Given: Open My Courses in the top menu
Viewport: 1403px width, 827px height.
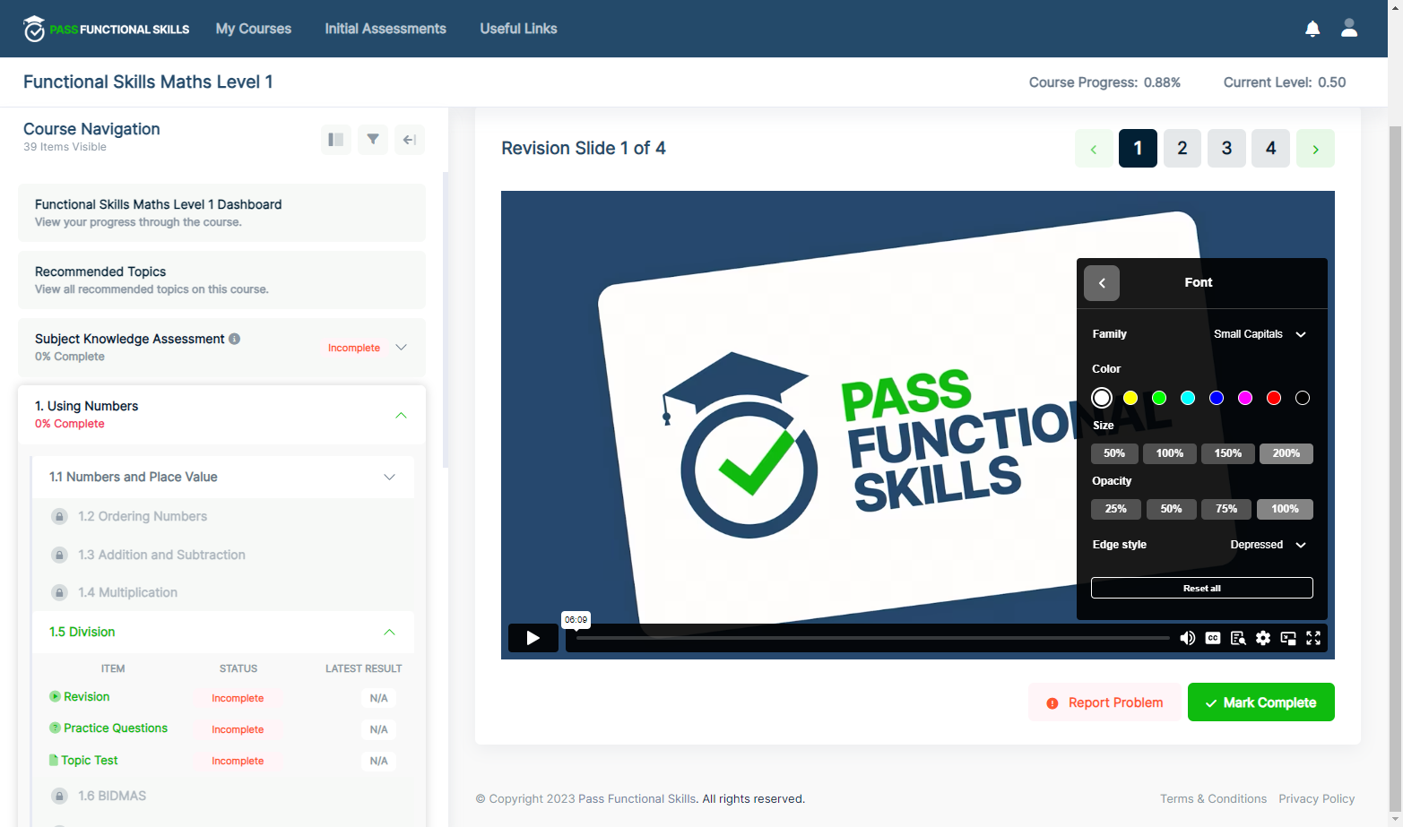Looking at the screenshot, I should coord(254,29).
